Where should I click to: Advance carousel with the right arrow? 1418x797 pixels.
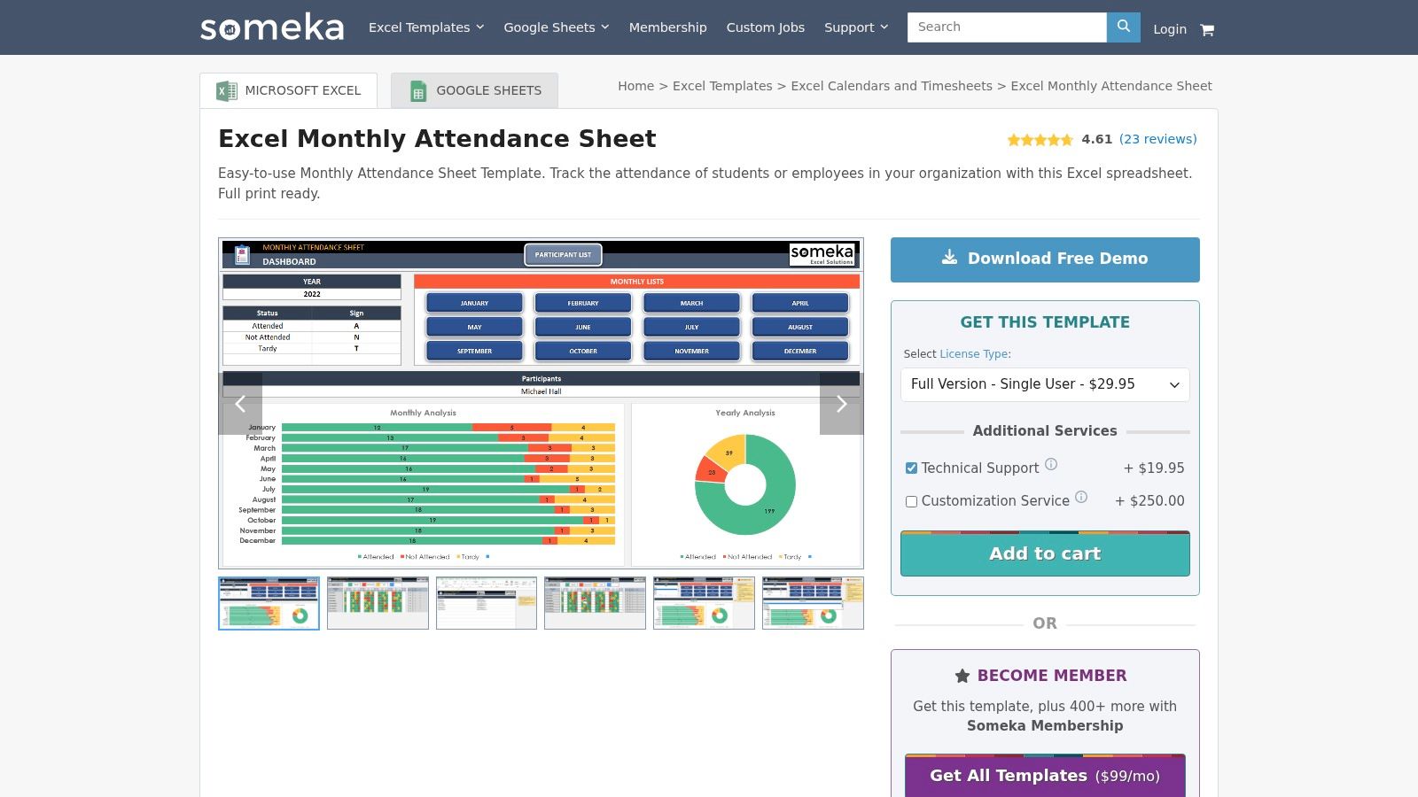point(841,404)
